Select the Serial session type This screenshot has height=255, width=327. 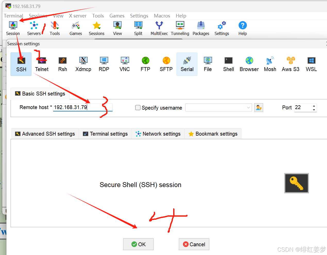pos(187,64)
